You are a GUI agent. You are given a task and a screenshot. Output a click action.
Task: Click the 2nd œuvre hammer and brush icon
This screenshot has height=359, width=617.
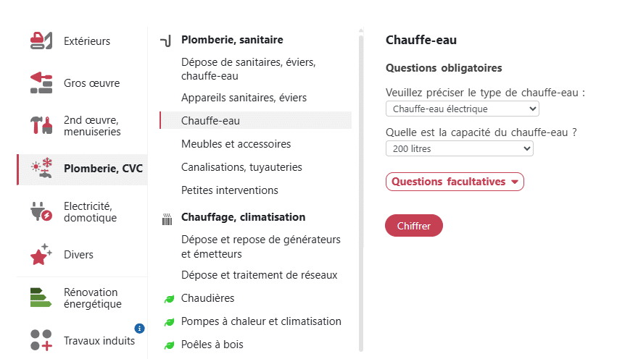(41, 126)
